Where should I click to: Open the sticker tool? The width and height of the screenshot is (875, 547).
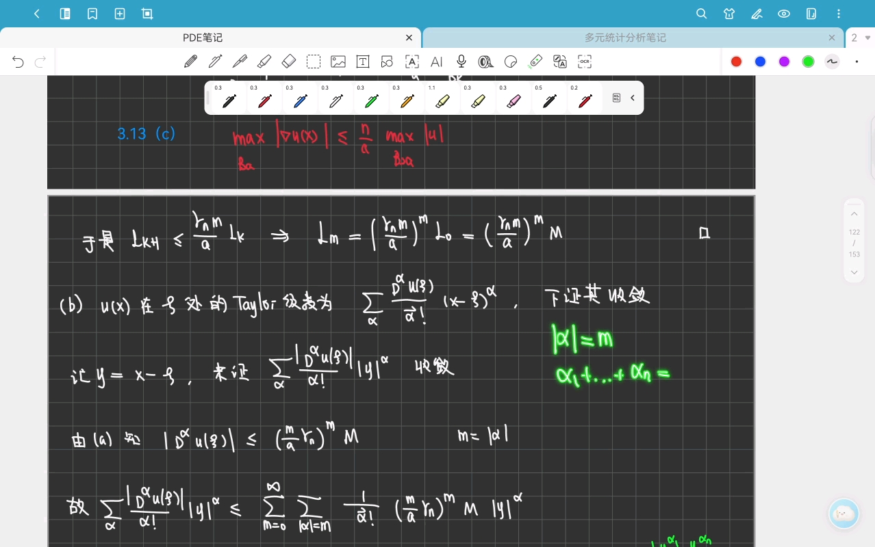point(511,62)
